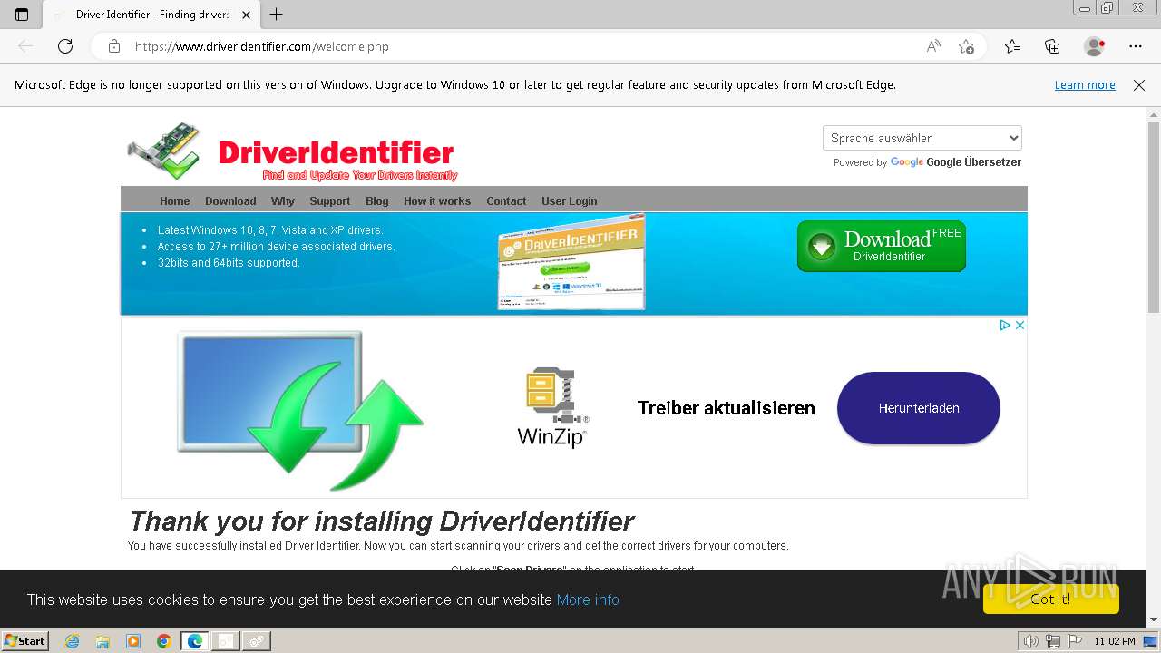Click the ad info triangle icon
The width and height of the screenshot is (1161, 653).
click(x=1005, y=325)
